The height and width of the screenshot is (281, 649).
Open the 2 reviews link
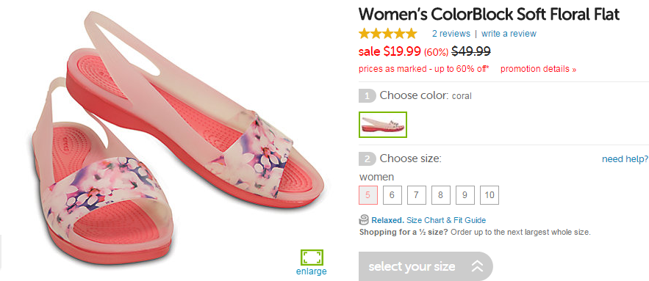pyautogui.click(x=451, y=34)
